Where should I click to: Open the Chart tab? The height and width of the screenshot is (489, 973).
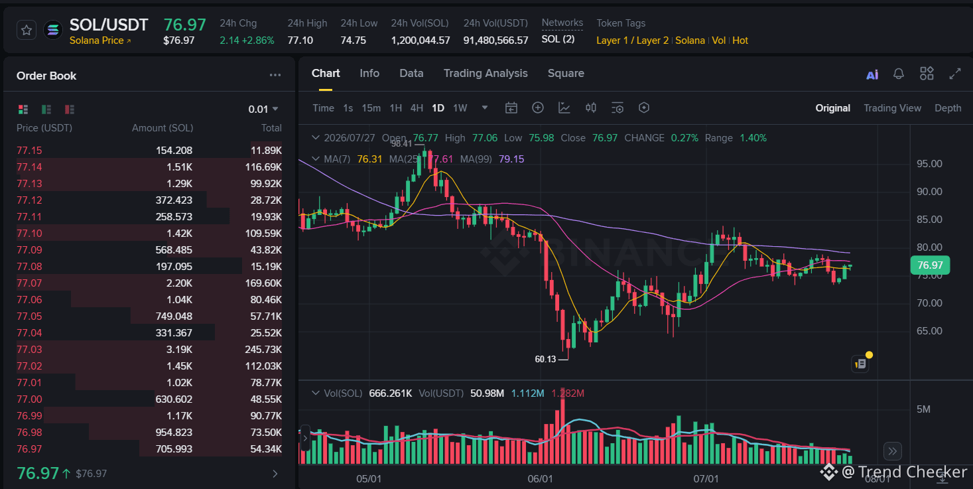[326, 74]
